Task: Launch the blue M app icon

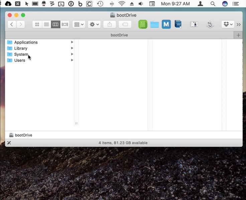Action: point(166,24)
